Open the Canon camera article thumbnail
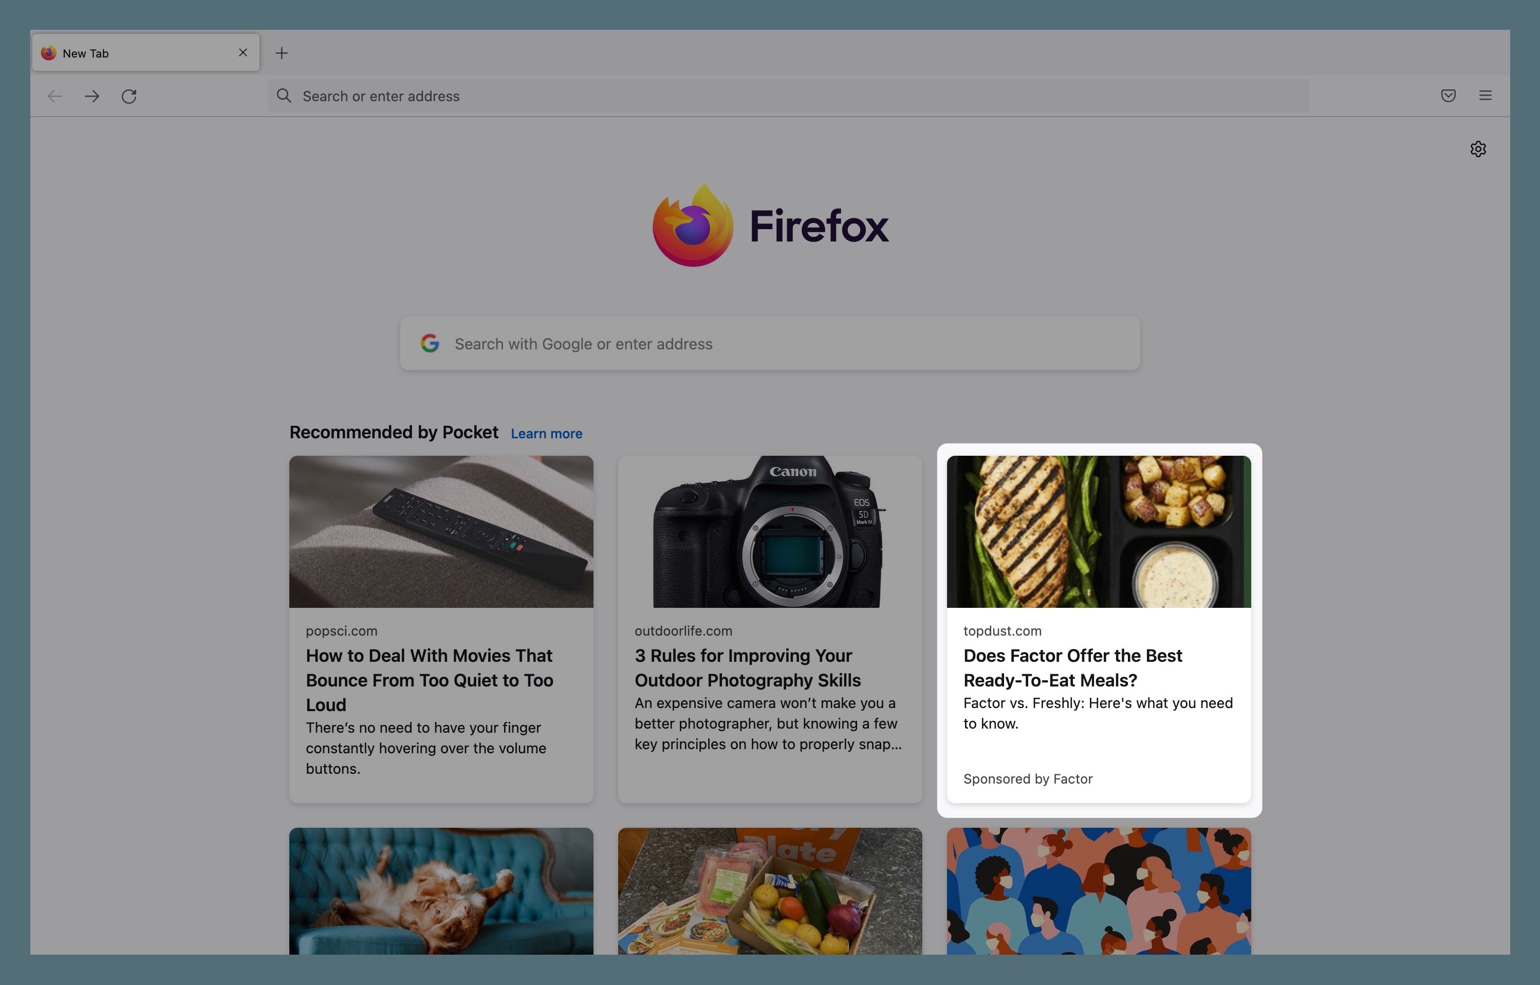This screenshot has width=1540, height=985. tap(770, 531)
